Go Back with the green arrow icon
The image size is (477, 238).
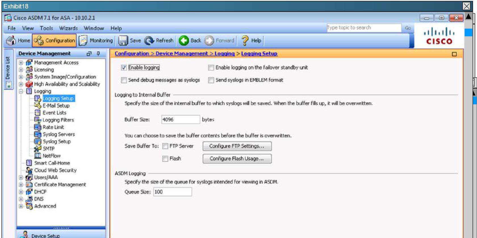coord(184,41)
